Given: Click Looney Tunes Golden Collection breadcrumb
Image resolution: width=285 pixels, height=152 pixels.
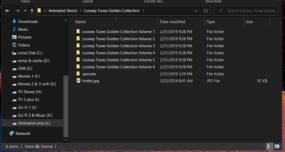Looking at the screenshot, I should (x=112, y=11).
